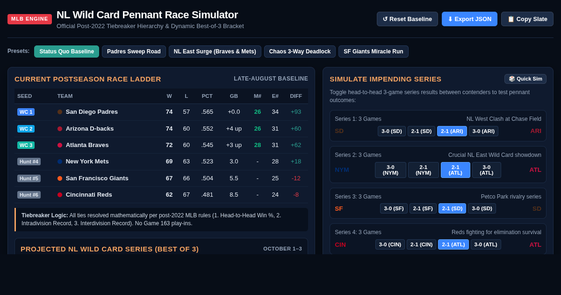
Task: Click Atlanta Braves team color dot
Action: (60, 145)
